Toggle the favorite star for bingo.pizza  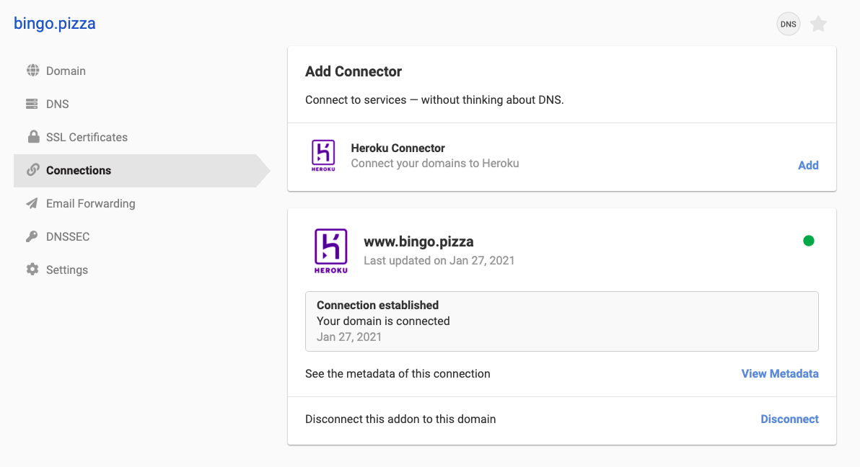coord(818,23)
